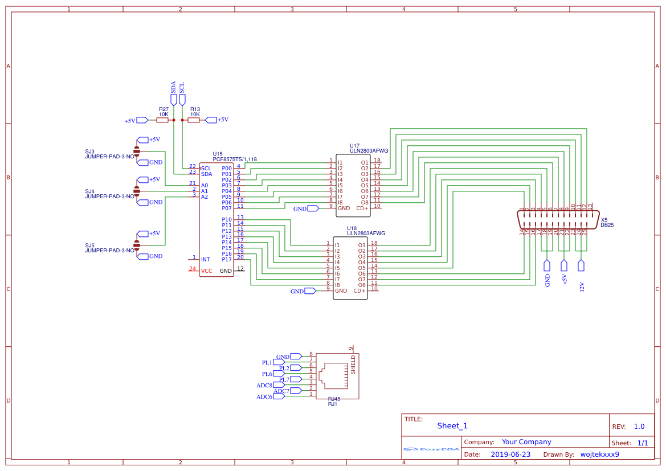The image size is (666, 471).
Task: Click the 12V net flag near the DB25
Action: point(582,266)
